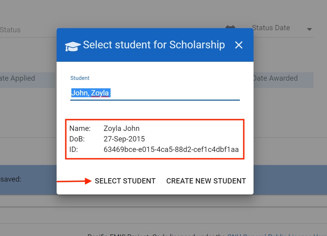Close the Select student for Scholarship dialog
Screen dimensions: 327x236
(239, 45)
